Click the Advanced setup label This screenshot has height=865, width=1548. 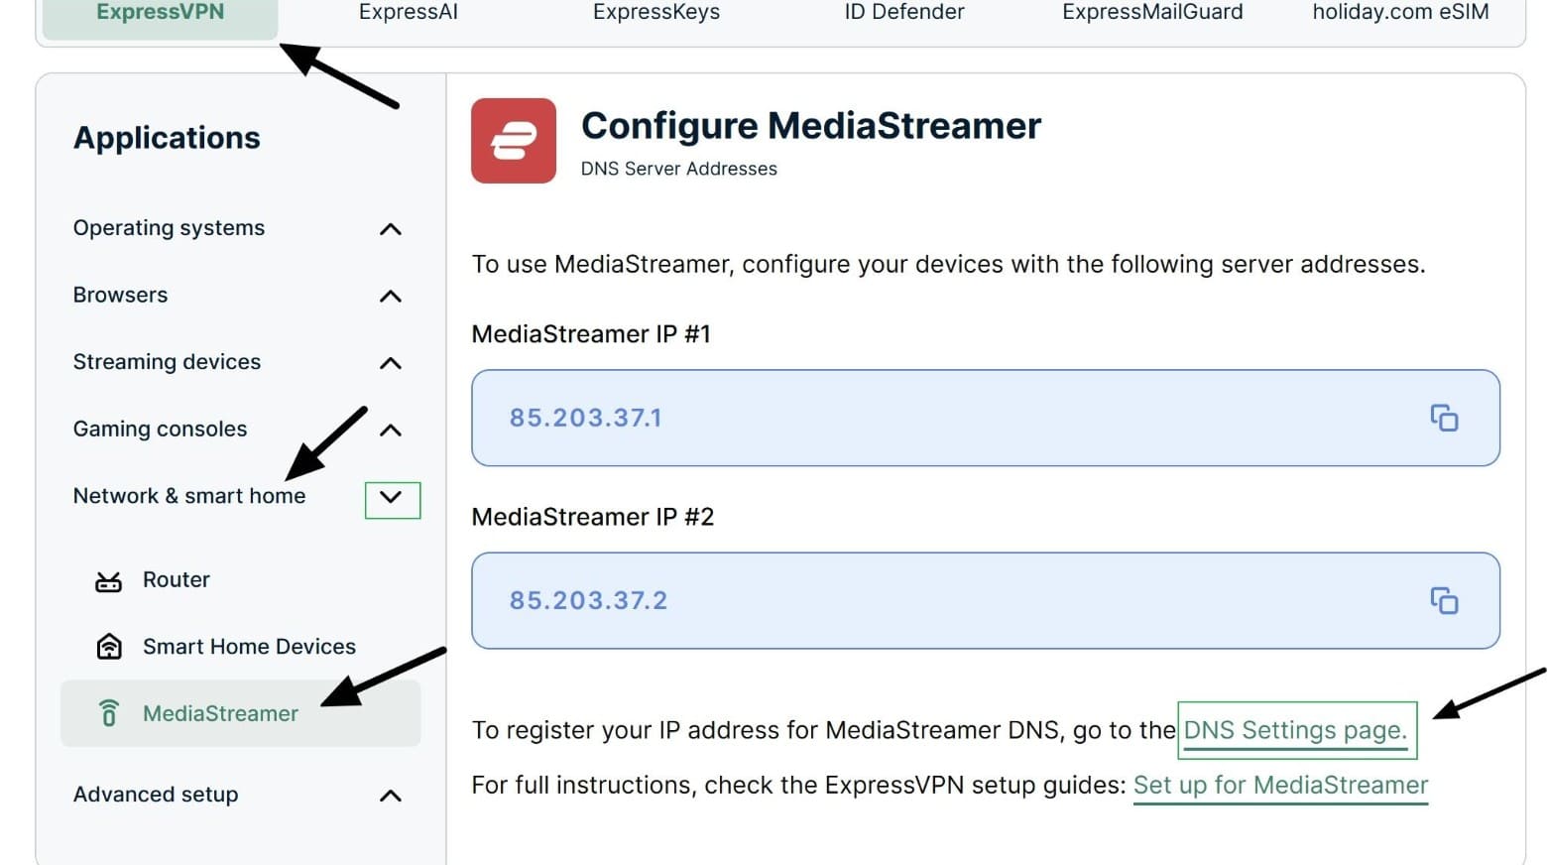[x=156, y=795]
